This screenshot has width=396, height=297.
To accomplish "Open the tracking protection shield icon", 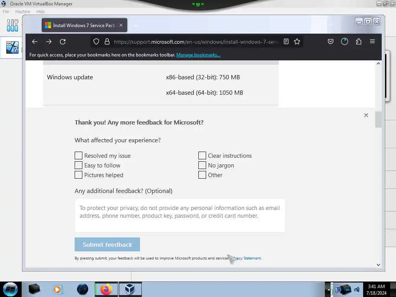I will pyautogui.click(x=96, y=42).
